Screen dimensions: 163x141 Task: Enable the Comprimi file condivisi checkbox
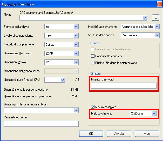coord(93,56)
